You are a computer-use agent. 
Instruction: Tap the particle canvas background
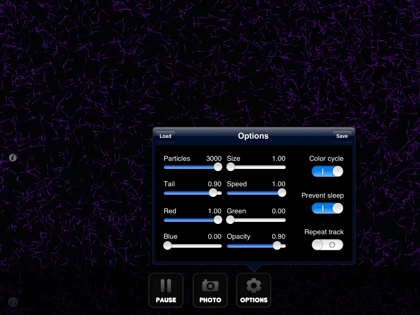(82, 82)
